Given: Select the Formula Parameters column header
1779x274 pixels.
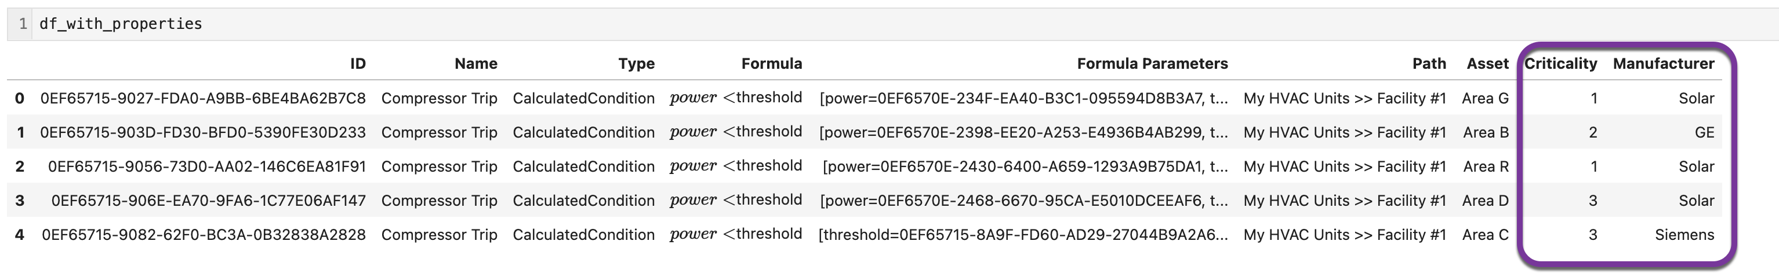Looking at the screenshot, I should (x=1152, y=64).
